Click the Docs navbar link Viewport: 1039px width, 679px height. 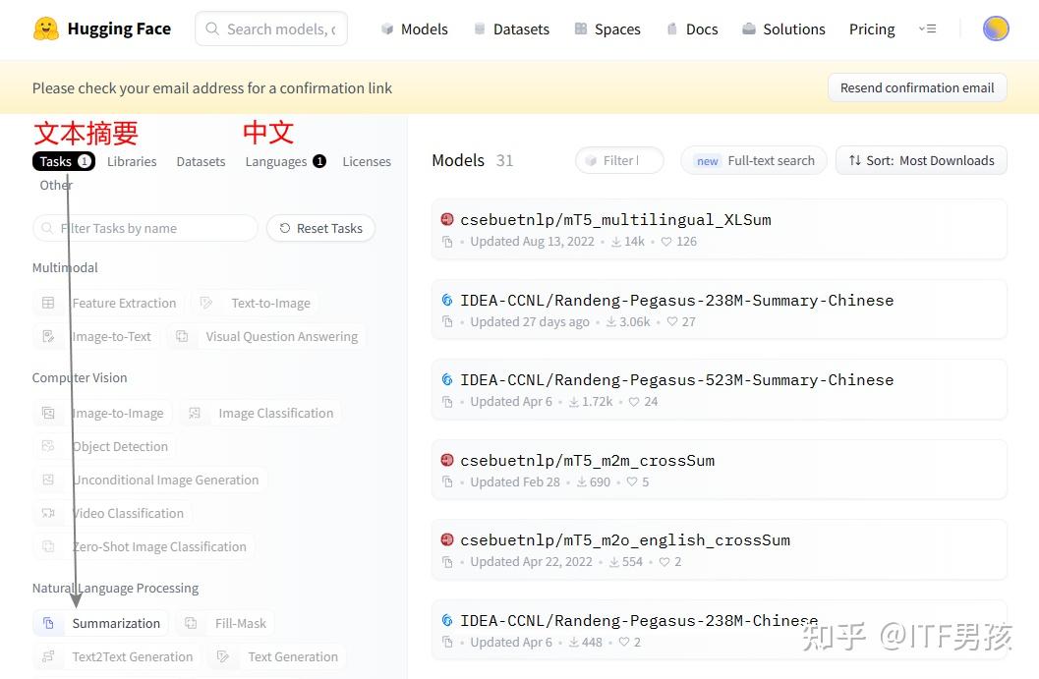click(x=692, y=29)
